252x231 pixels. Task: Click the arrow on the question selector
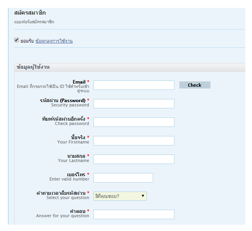(x=143, y=196)
